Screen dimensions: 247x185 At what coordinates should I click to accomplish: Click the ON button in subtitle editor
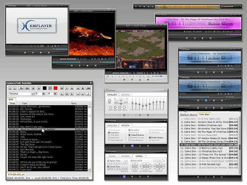click(x=88, y=88)
